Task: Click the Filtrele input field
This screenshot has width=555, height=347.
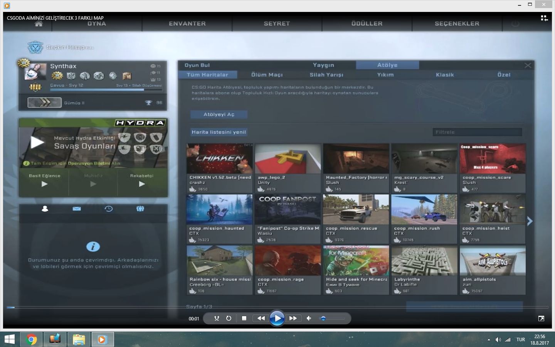Action: 477,132
